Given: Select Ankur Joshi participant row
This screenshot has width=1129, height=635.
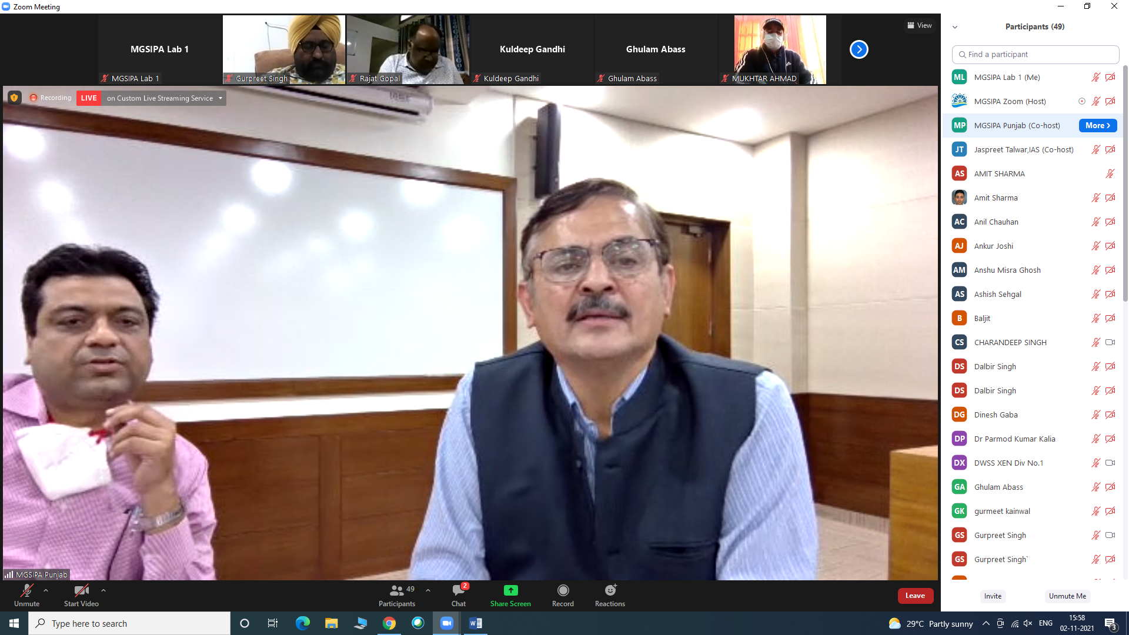Looking at the screenshot, I should pyautogui.click(x=1033, y=246).
